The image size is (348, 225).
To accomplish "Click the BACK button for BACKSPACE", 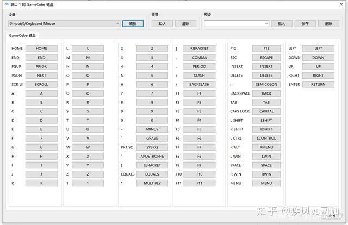I will (x=266, y=93).
